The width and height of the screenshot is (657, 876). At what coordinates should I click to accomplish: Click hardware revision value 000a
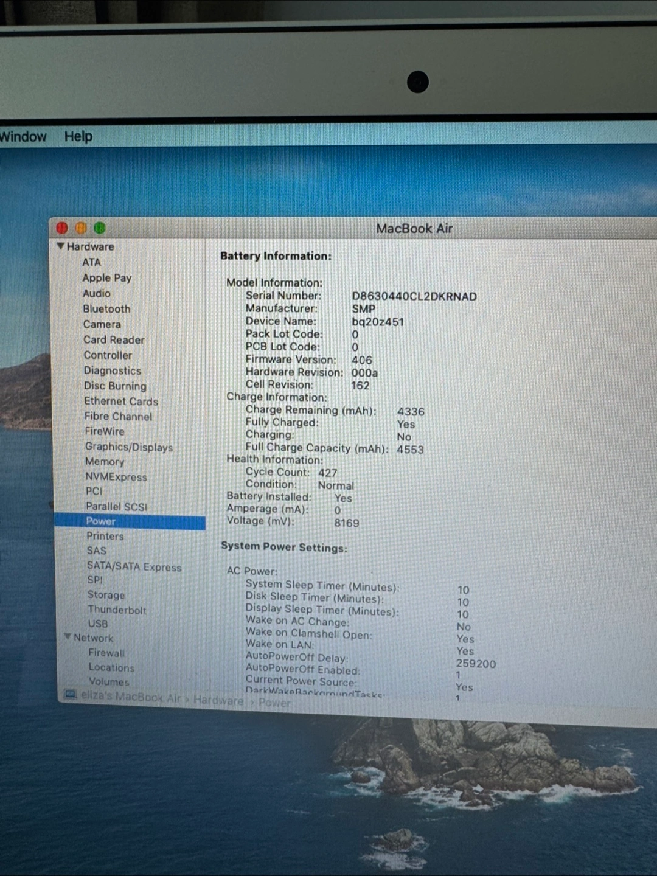click(x=365, y=373)
